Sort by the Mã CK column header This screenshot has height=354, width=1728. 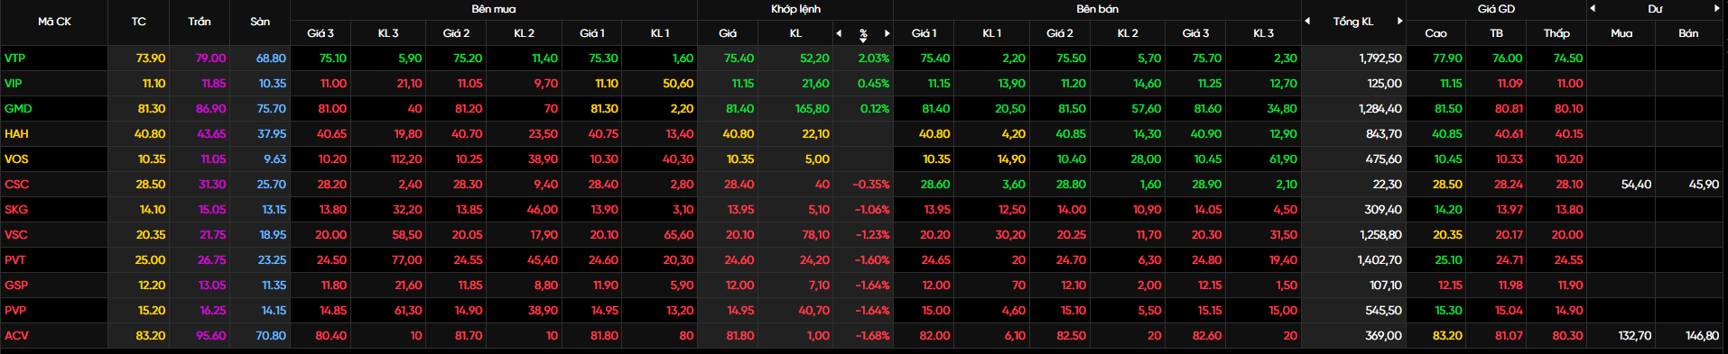tap(54, 22)
